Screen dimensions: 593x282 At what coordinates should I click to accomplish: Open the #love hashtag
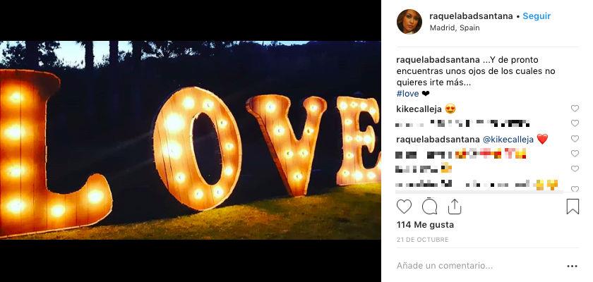(408, 94)
